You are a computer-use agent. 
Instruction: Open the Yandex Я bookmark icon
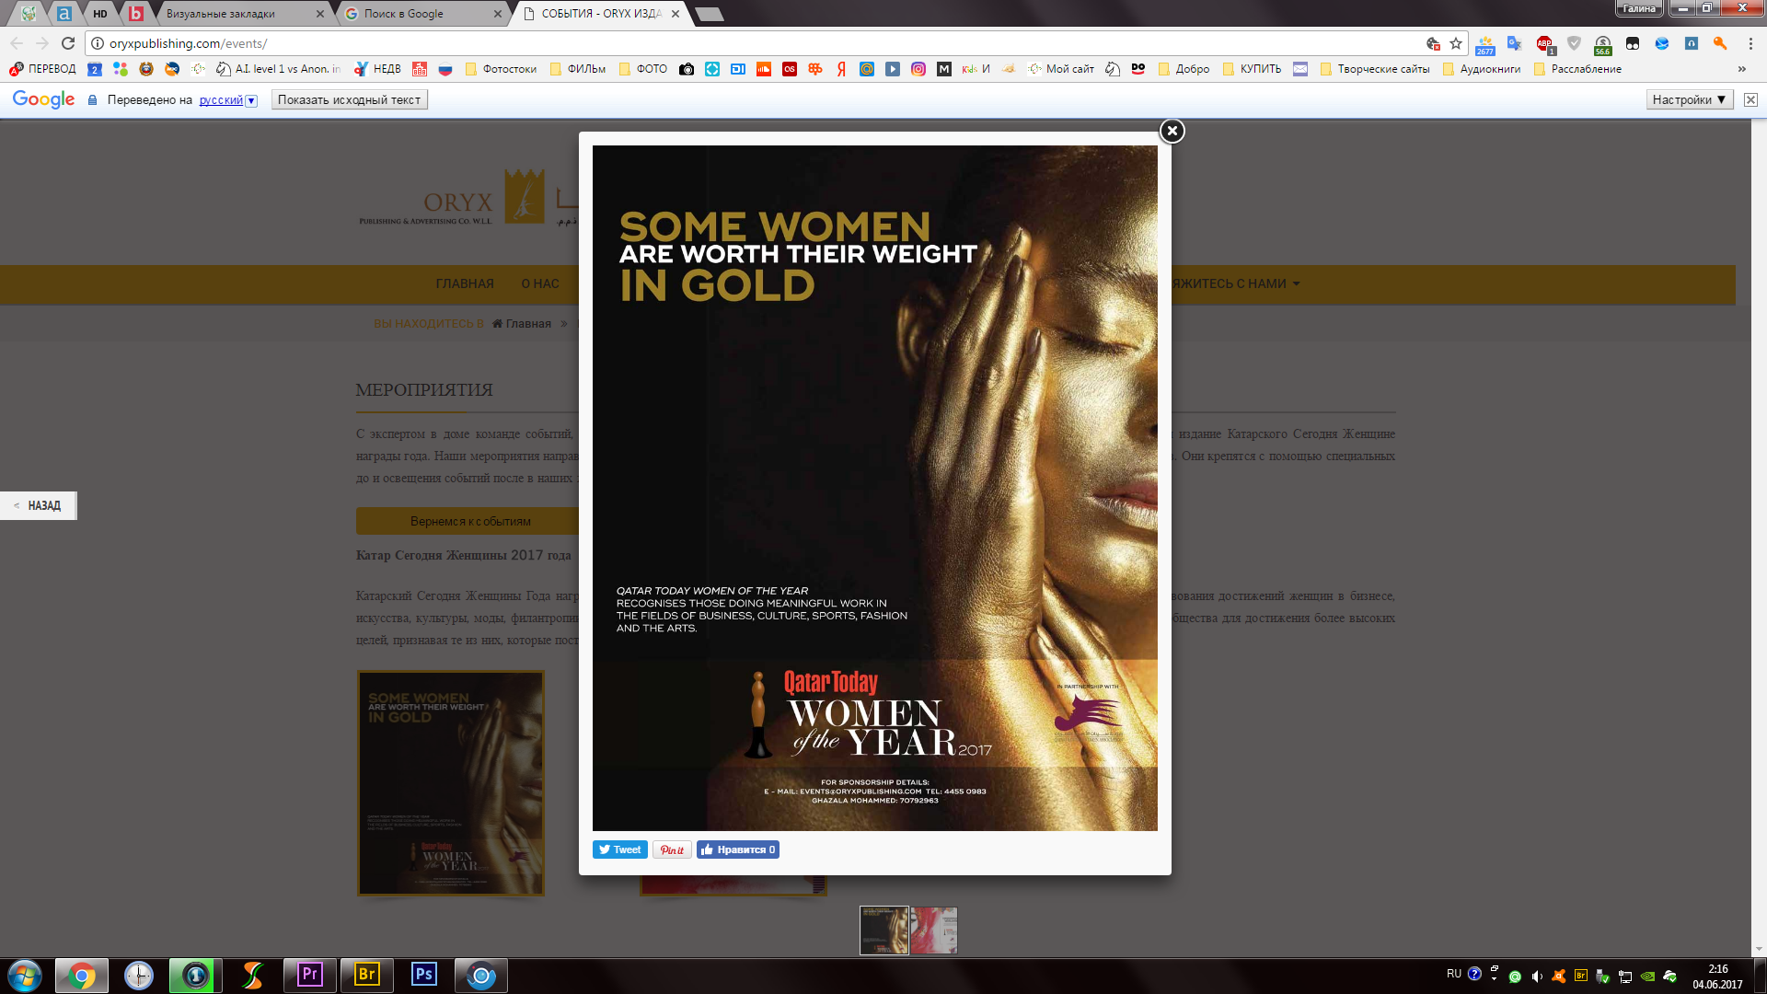pos(841,69)
